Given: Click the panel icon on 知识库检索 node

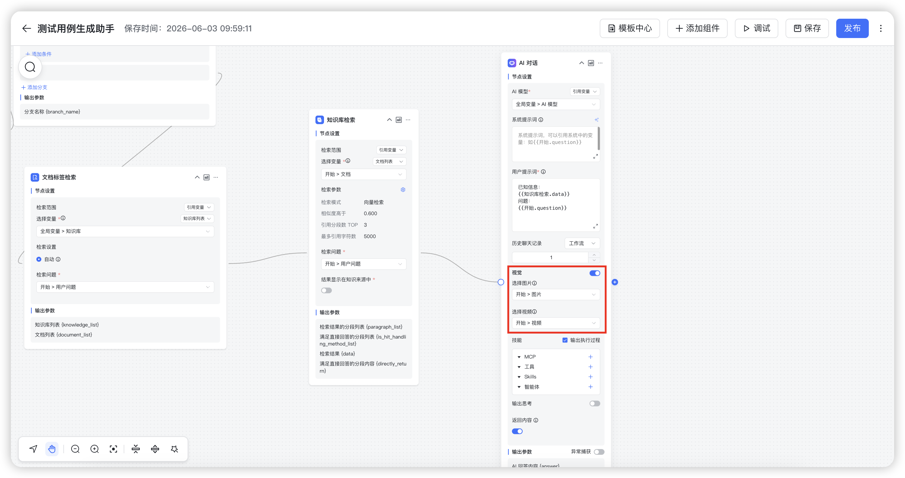Looking at the screenshot, I should 399,120.
